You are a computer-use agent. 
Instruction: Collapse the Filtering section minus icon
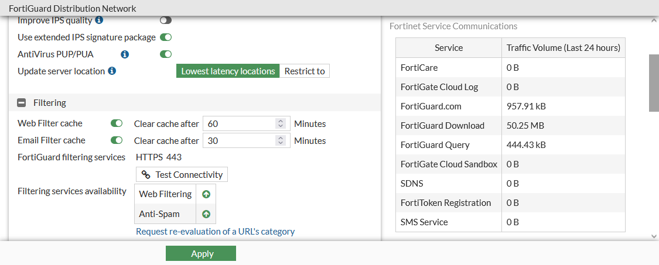(22, 103)
